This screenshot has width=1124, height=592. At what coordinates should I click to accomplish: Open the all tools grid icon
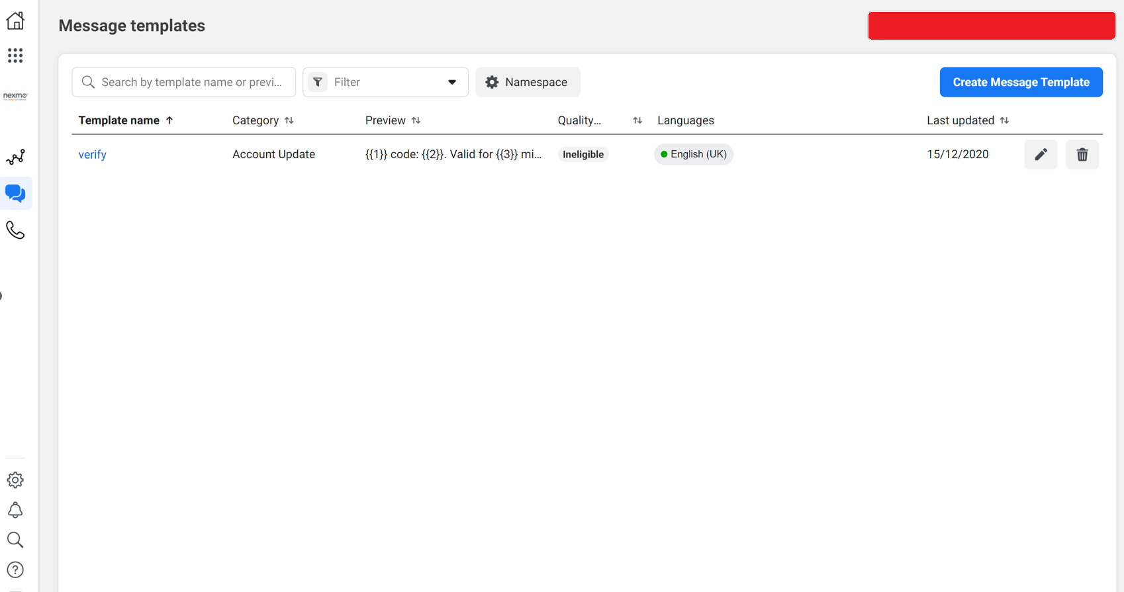pos(15,56)
